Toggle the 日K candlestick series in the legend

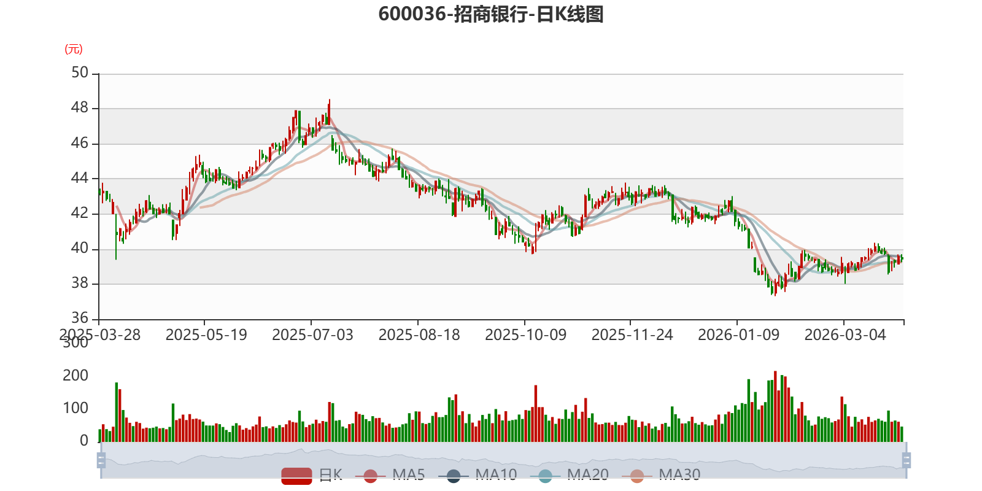(312, 475)
